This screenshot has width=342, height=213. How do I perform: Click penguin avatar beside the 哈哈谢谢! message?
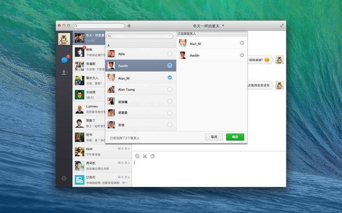(x=280, y=60)
